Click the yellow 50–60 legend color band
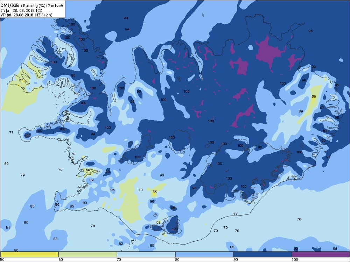The image size is (350, 262). click(29, 254)
